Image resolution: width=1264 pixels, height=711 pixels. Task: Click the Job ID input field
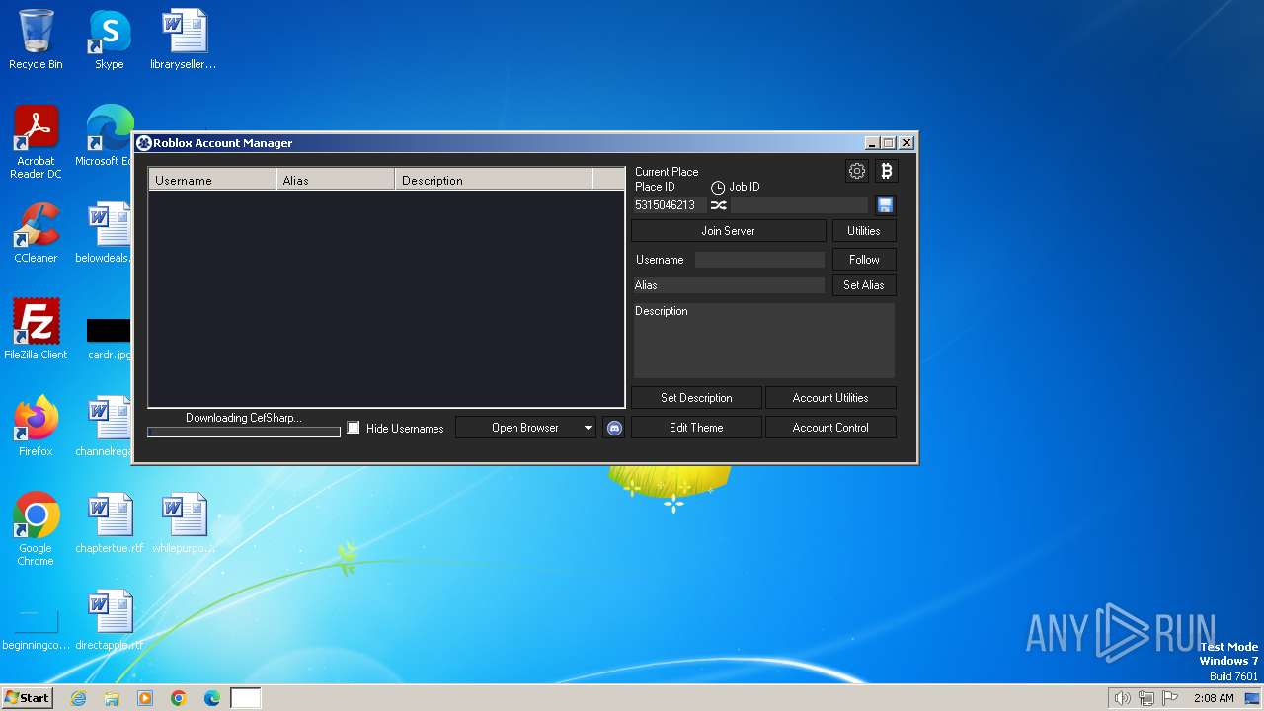tap(800, 205)
